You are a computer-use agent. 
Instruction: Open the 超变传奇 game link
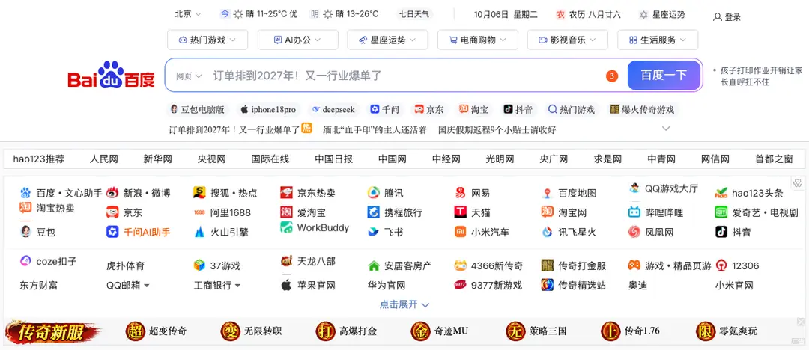point(156,331)
